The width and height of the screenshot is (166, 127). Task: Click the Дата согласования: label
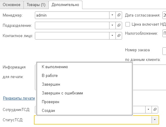point(143,15)
